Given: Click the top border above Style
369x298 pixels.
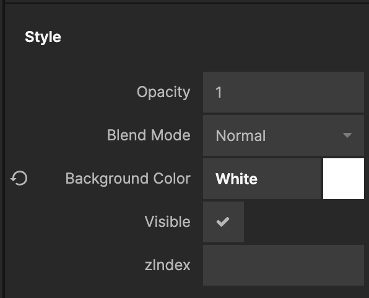Looking at the screenshot, I should 184,2.
